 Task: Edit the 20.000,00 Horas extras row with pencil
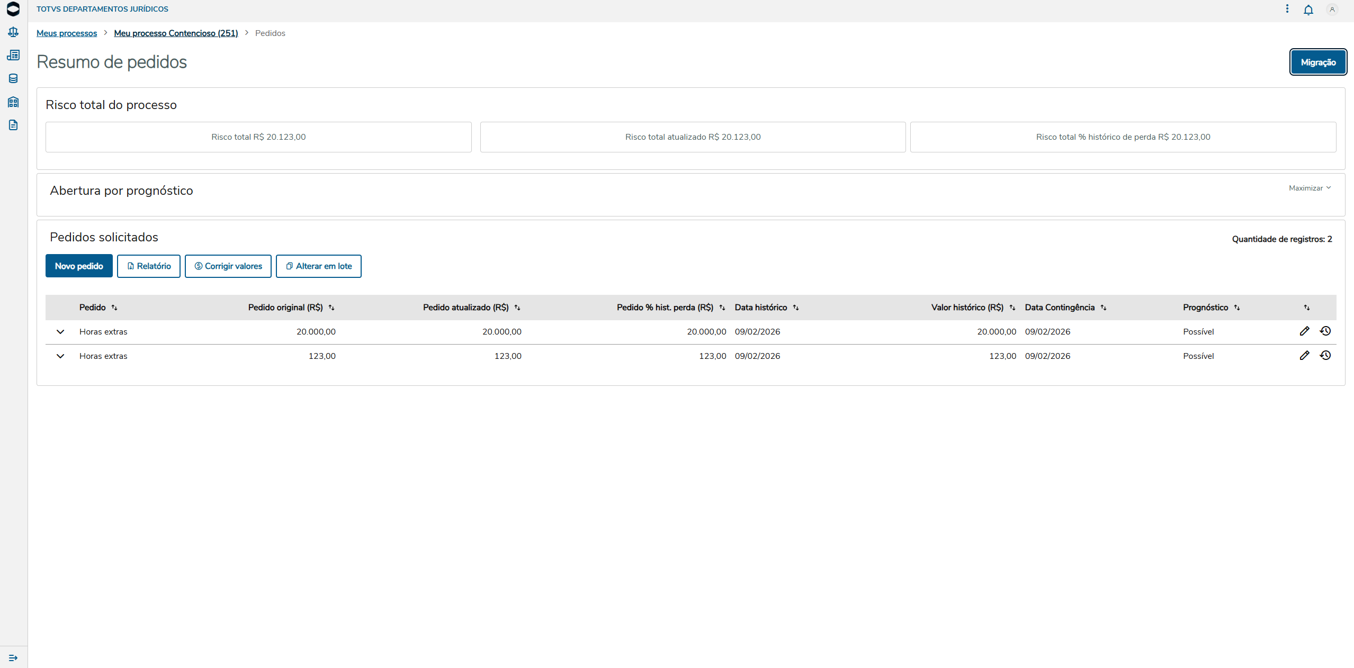1304,331
